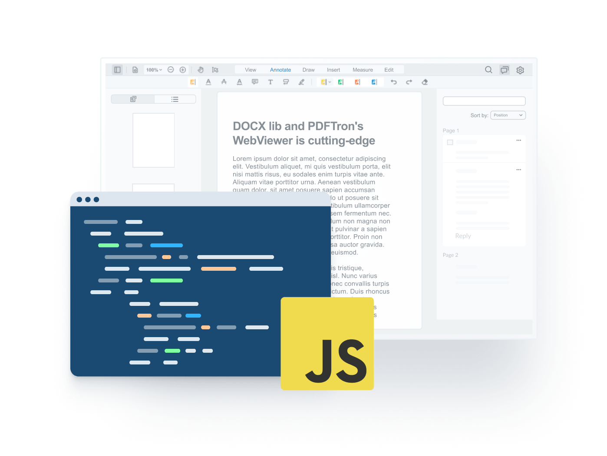Switch to the Draw tab
The image size is (607, 456).
(309, 70)
